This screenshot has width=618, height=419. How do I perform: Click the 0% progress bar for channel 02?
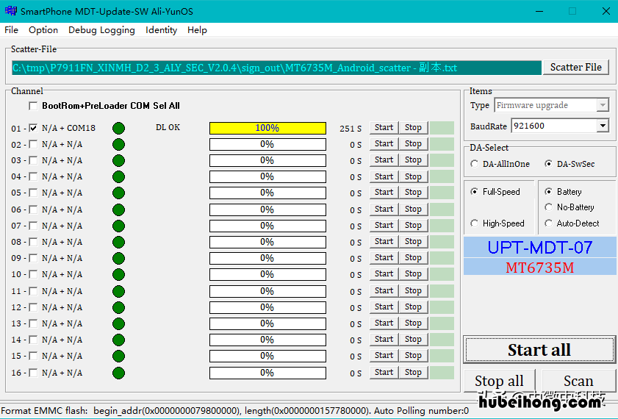(267, 144)
